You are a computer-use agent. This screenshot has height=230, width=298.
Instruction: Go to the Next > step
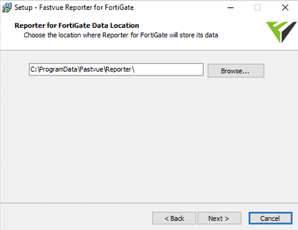pos(219,218)
